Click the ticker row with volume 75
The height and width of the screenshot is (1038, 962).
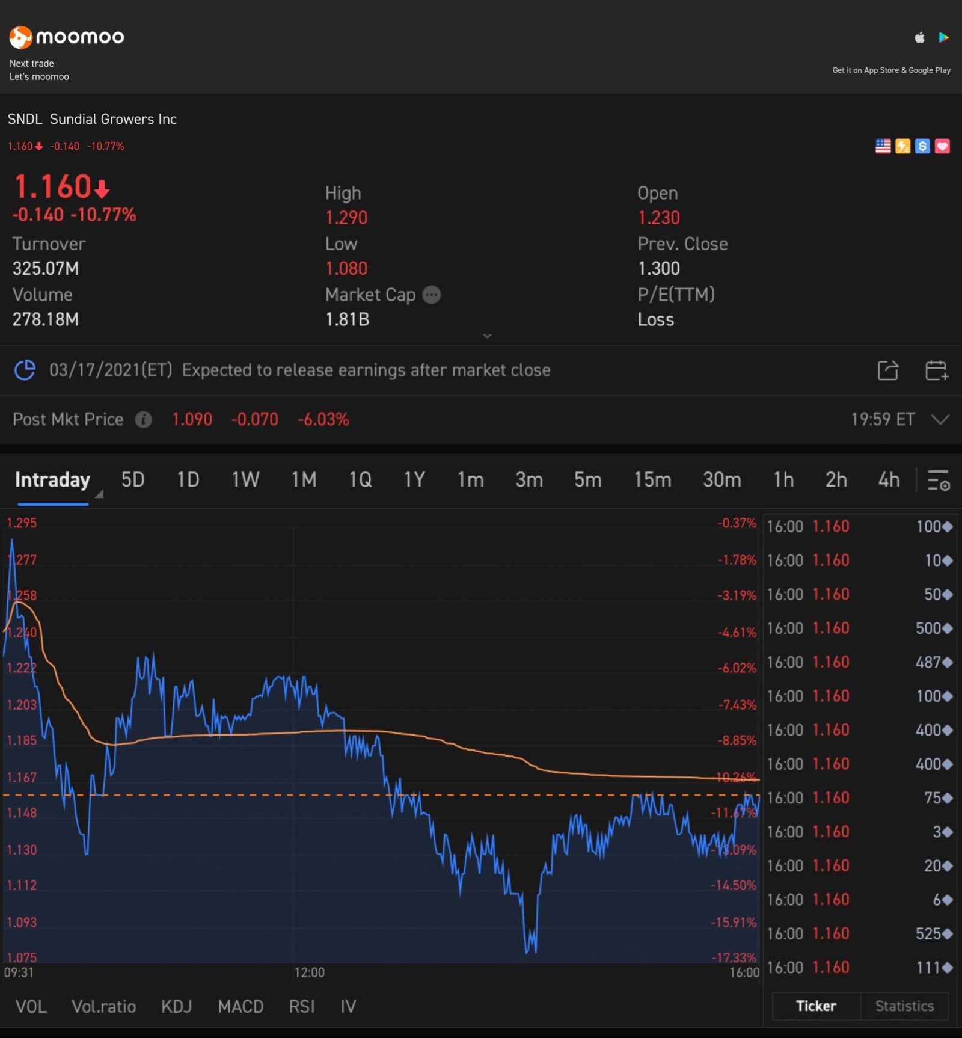click(x=860, y=798)
